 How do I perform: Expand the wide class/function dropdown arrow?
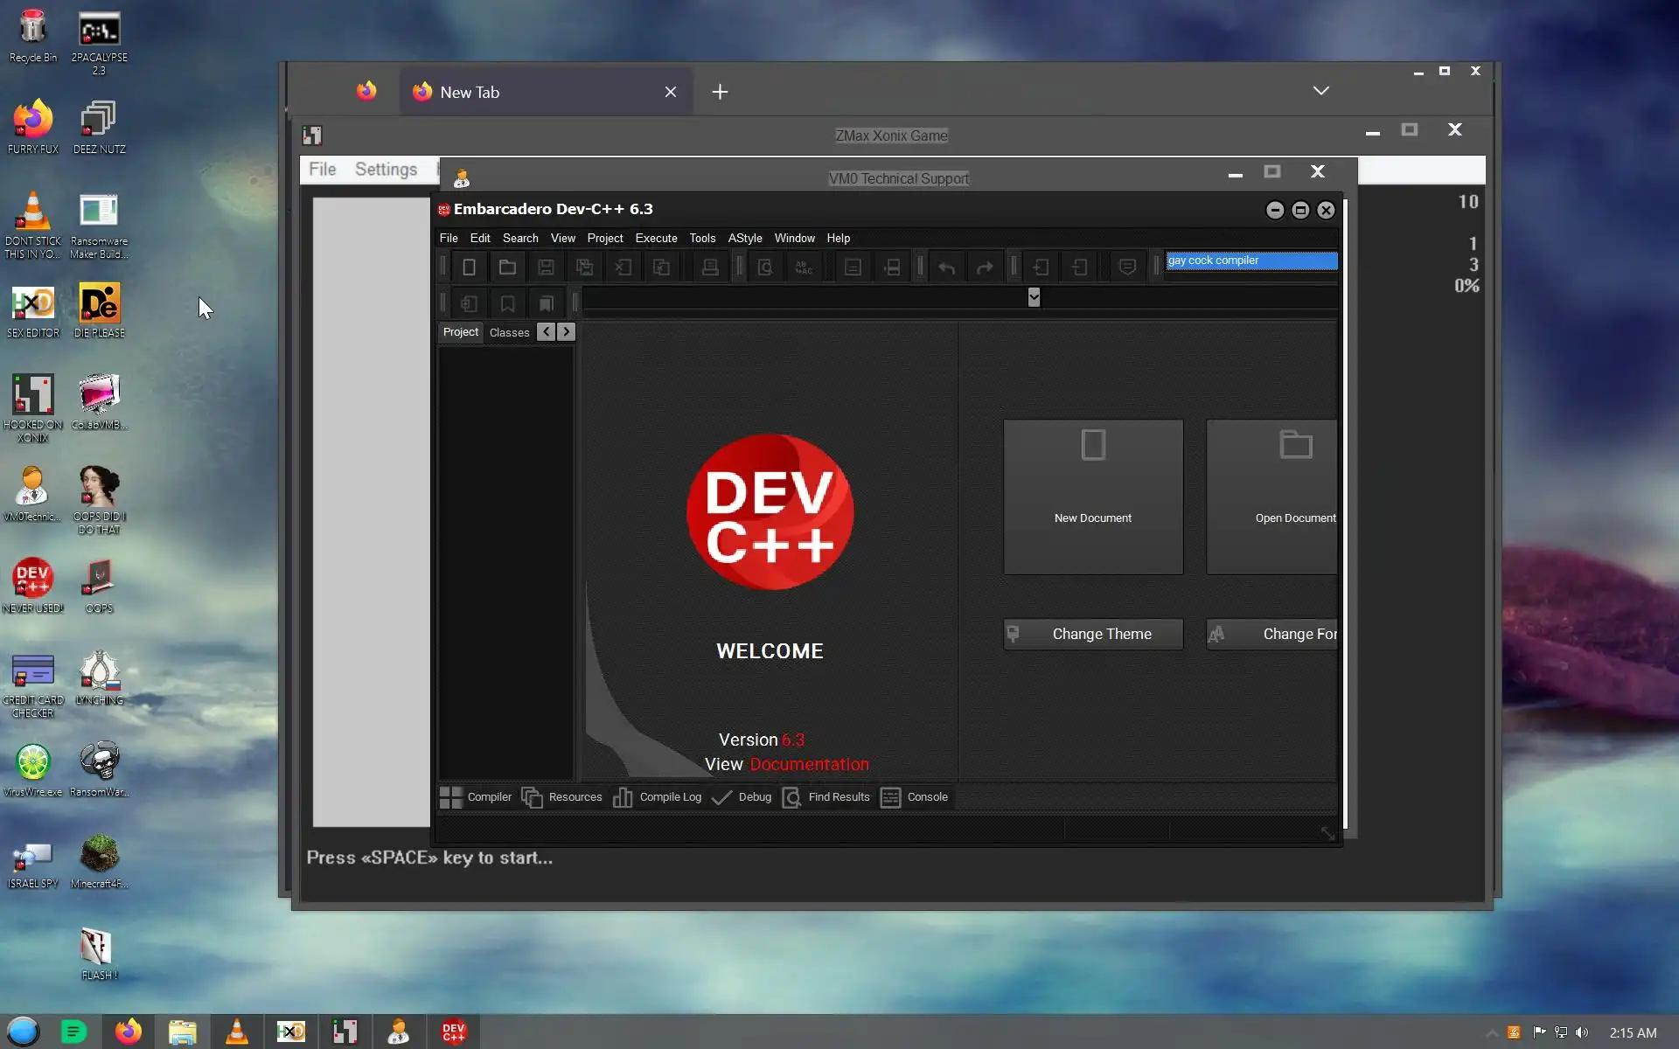pos(1034,297)
